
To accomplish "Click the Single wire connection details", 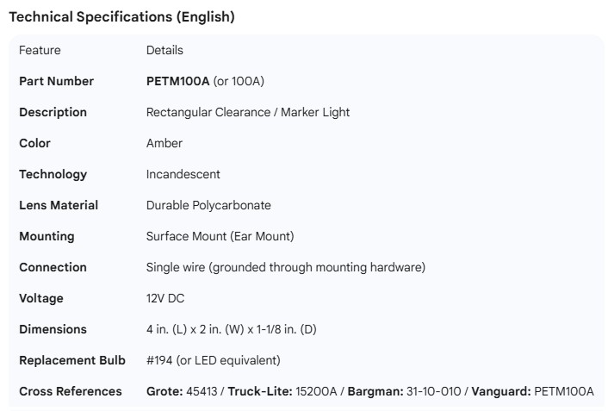I will [x=285, y=267].
